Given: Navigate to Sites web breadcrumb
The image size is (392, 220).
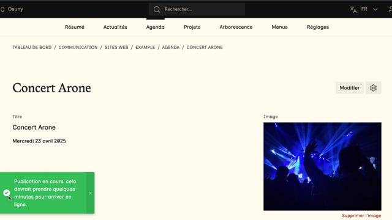Looking at the screenshot, I should [116, 48].
